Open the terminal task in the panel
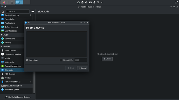Image resolution: width=179 pixels, height=100 pixels. tap(12, 2)
